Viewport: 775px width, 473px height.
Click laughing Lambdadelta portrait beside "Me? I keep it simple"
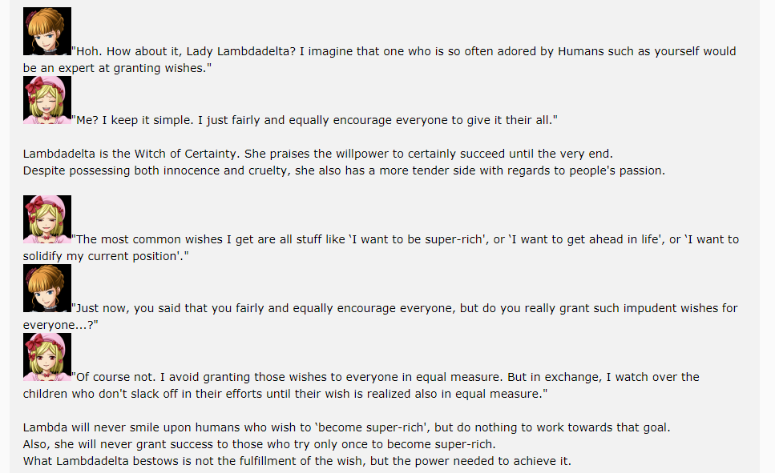47,100
